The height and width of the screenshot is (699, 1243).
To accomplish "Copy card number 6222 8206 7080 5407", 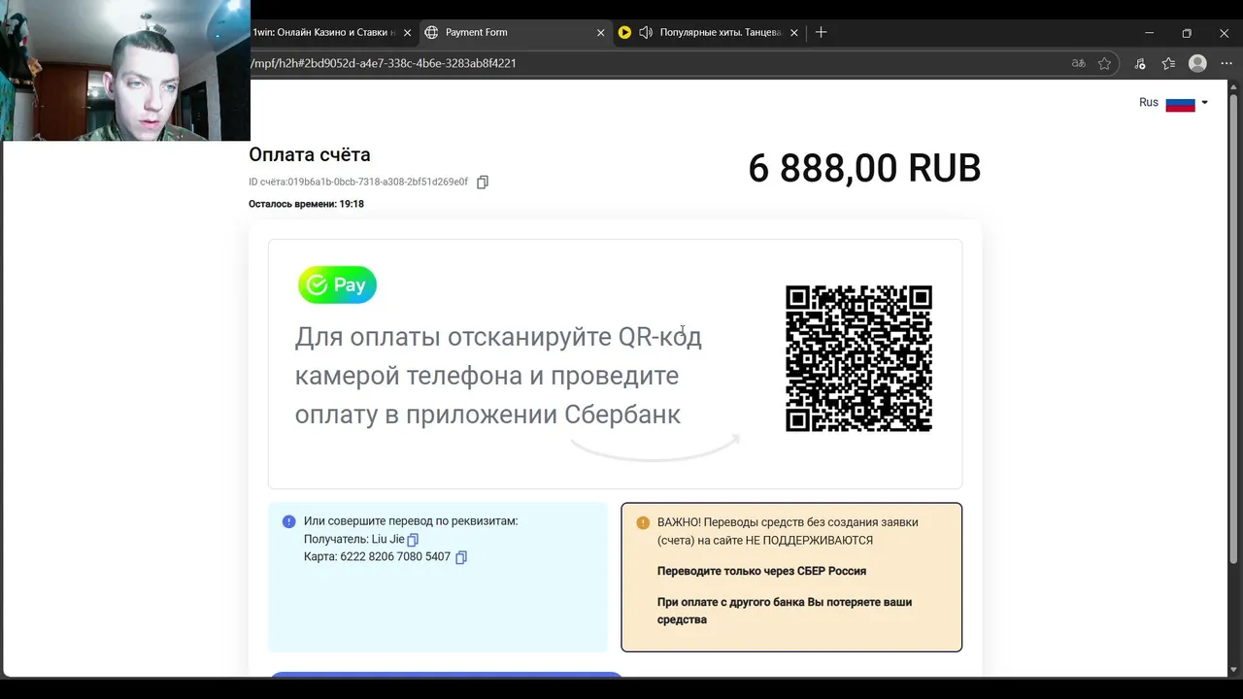I will (461, 557).
